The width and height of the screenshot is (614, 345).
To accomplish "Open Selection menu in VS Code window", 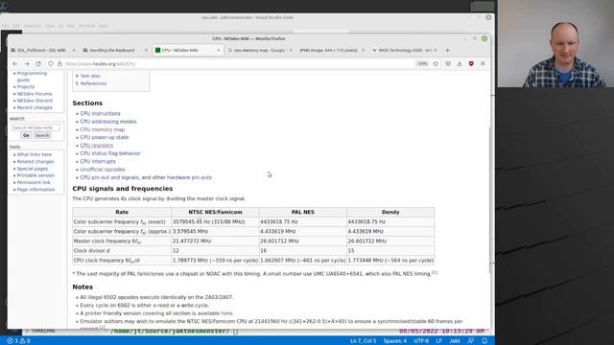I will [x=33, y=26].
